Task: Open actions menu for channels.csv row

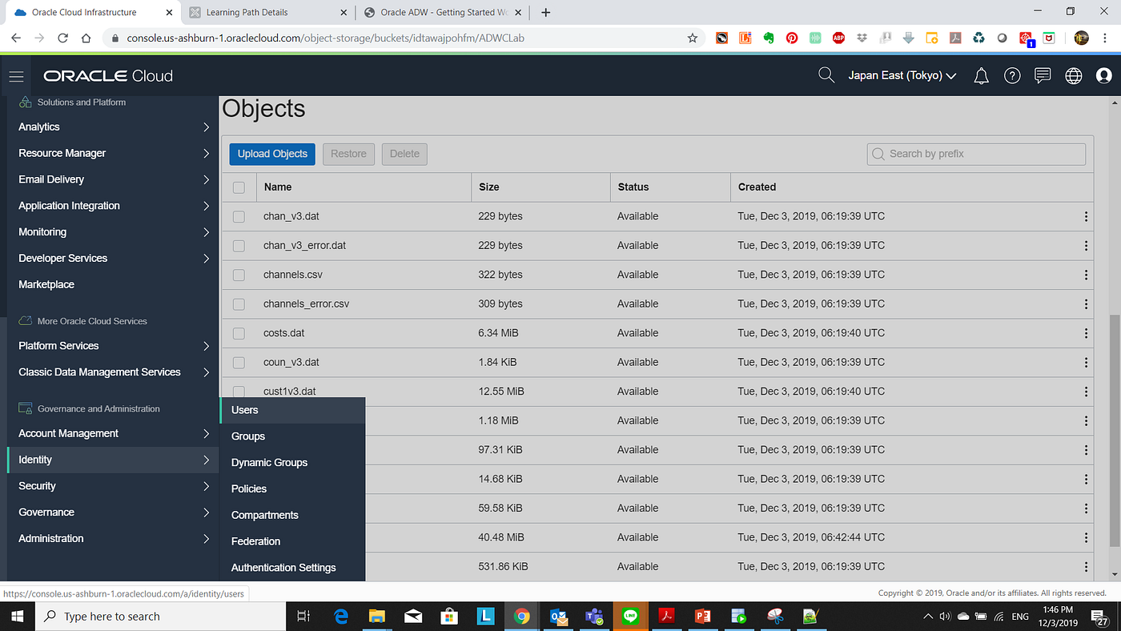Action: point(1086,275)
